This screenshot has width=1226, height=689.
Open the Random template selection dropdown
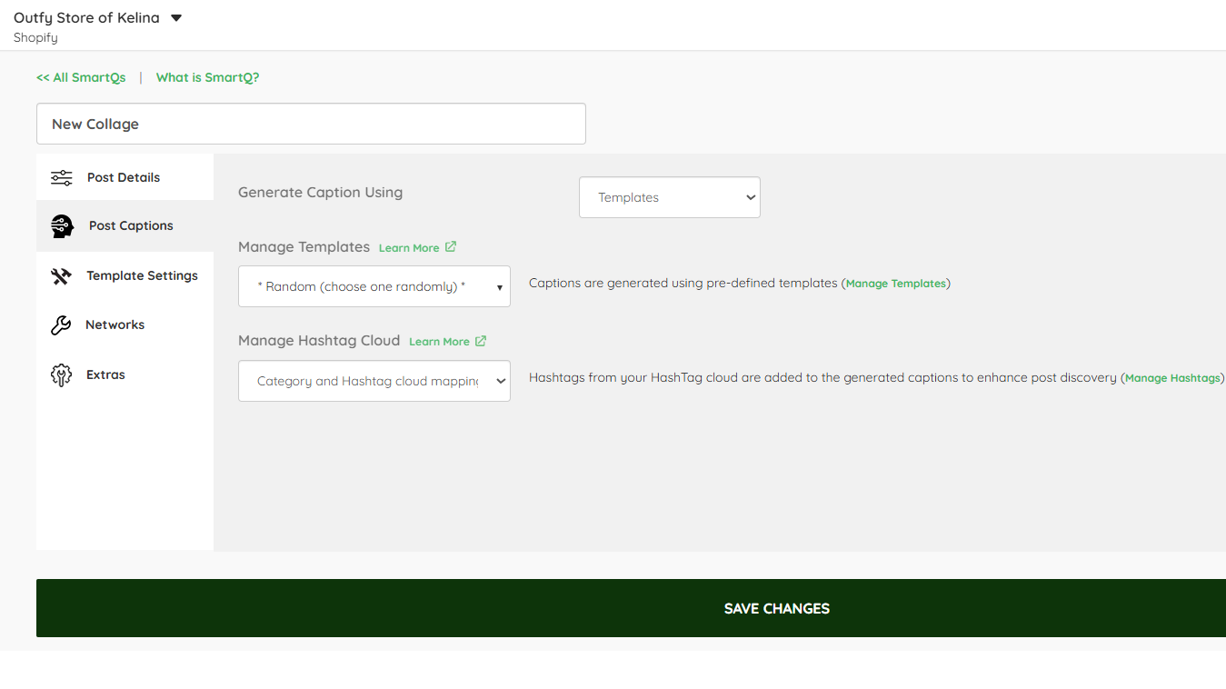pos(374,286)
